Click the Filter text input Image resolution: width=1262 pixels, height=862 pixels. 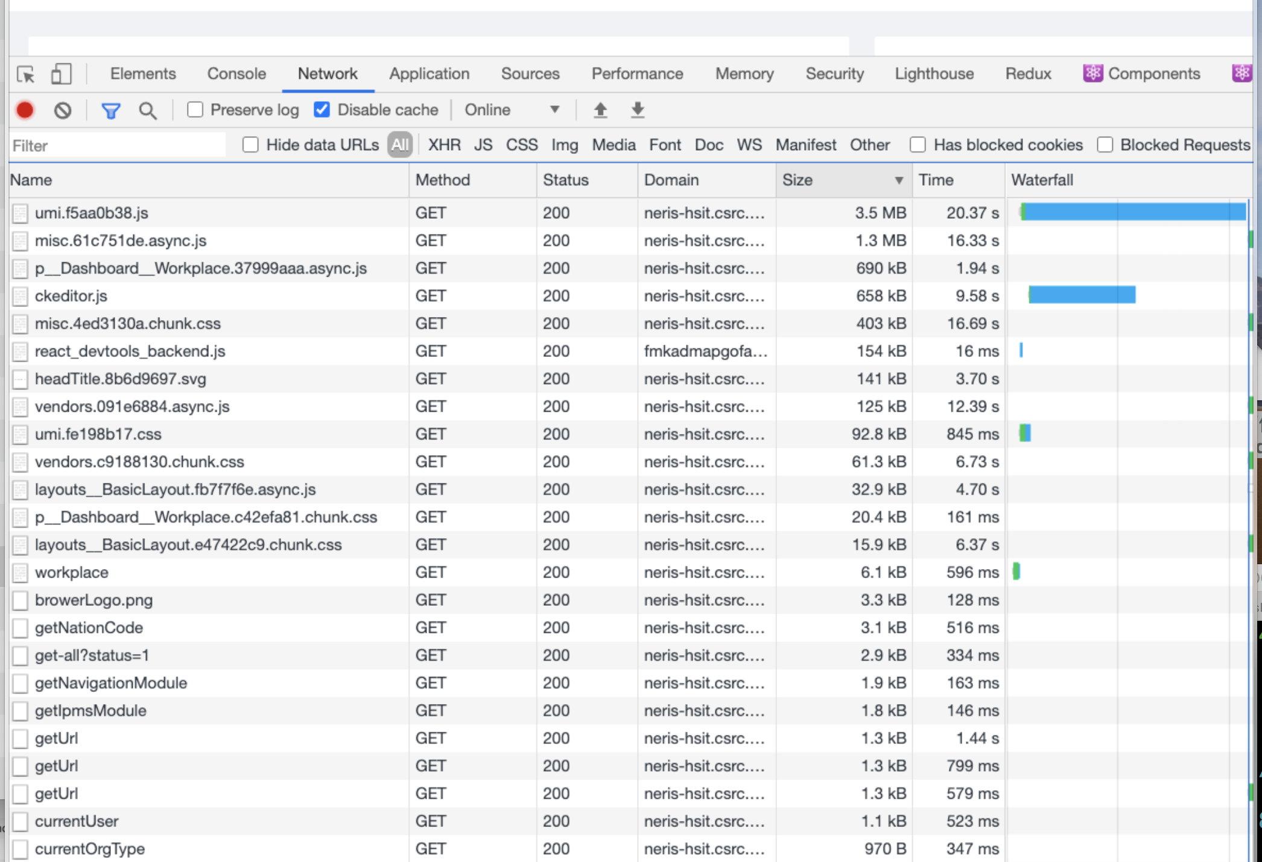pyautogui.click(x=118, y=146)
